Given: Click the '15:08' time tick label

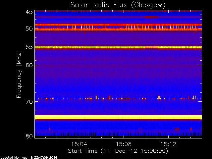Looking at the screenshot, I should pos(124,144).
